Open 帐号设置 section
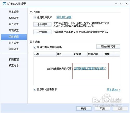This screenshot has width=130, height=113. [x=14, y=43]
